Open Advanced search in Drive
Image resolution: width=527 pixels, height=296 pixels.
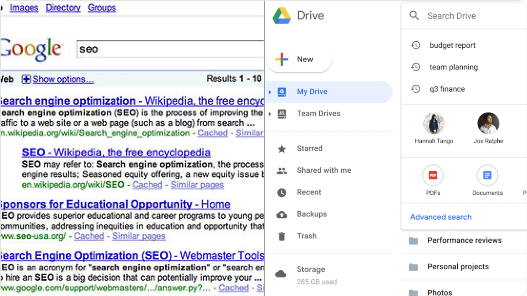tap(441, 217)
